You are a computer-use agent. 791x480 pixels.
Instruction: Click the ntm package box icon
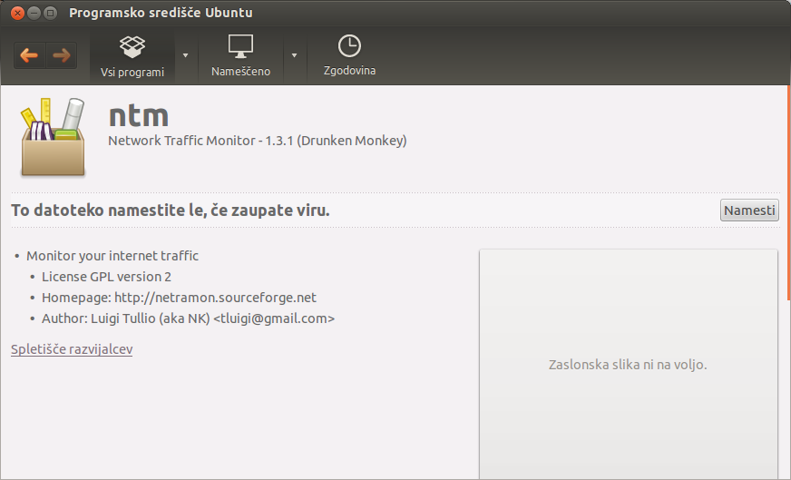53,137
